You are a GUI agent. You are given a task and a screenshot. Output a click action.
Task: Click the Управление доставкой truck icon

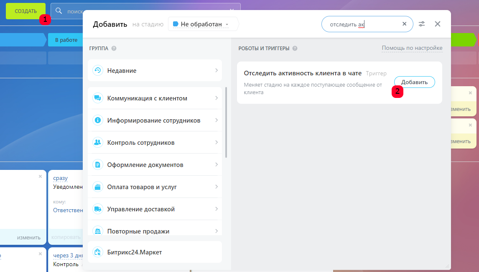[x=97, y=209]
